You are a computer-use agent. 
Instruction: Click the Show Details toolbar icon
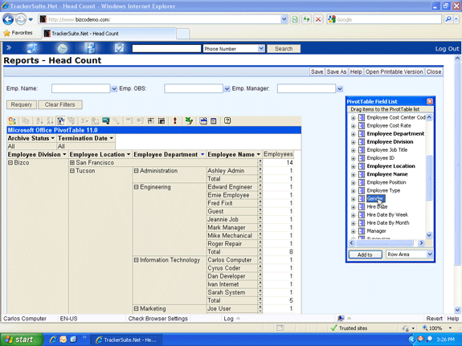161,120
